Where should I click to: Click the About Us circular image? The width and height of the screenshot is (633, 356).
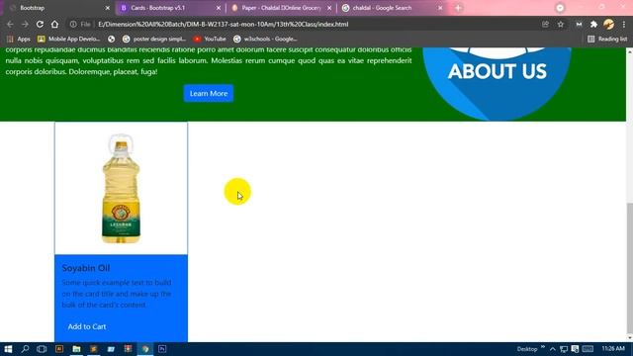tap(497, 83)
